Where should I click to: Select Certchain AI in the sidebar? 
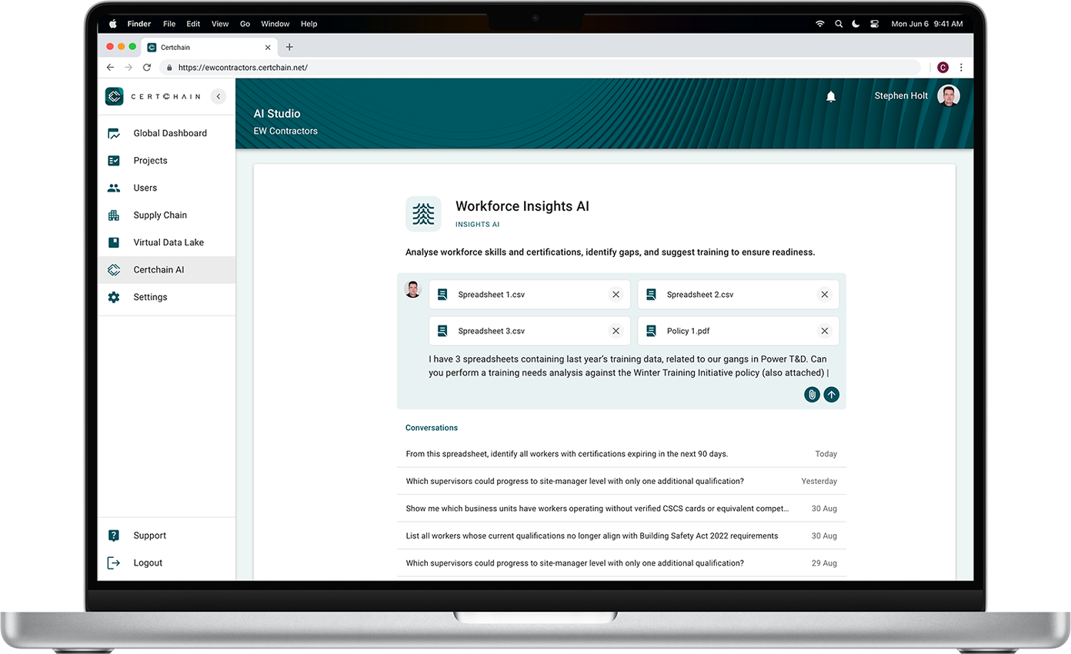click(158, 269)
